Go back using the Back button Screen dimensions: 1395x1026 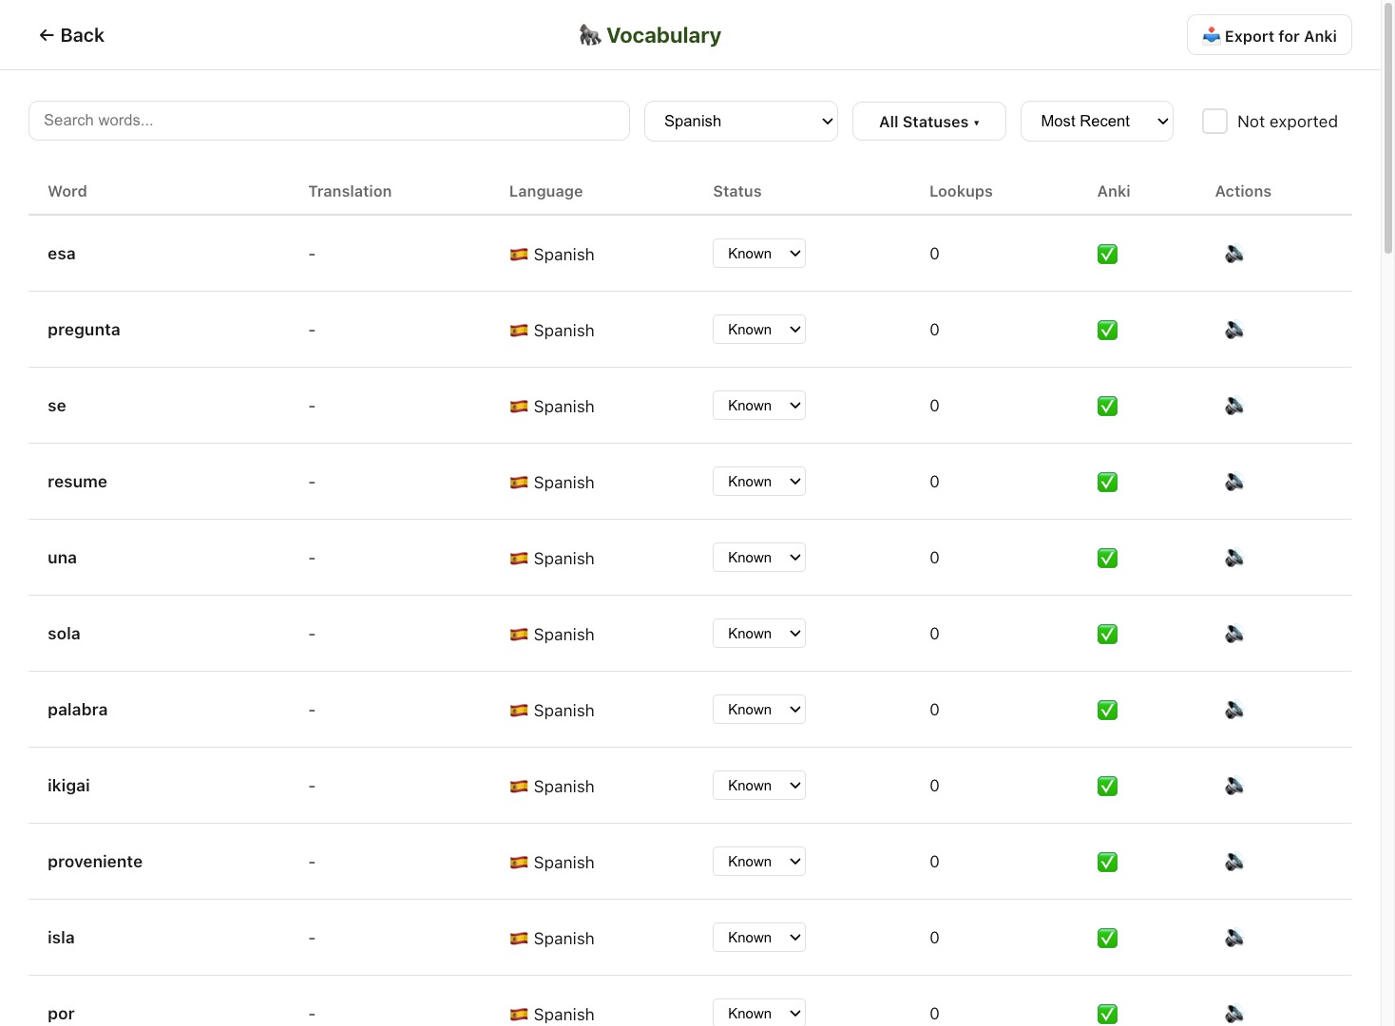click(x=71, y=35)
